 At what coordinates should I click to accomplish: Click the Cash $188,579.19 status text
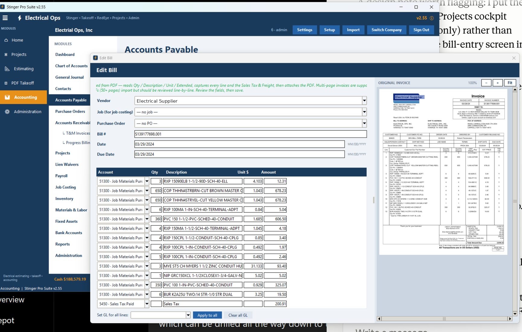tap(70, 279)
